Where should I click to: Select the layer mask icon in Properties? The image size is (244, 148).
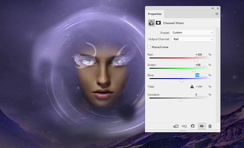(x=158, y=23)
